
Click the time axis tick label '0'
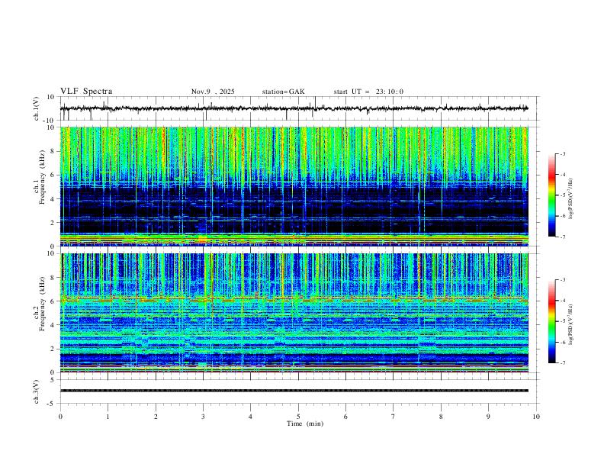coord(60,417)
